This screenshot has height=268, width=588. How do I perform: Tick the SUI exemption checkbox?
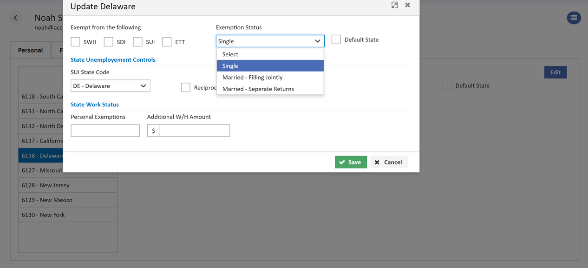click(x=137, y=42)
